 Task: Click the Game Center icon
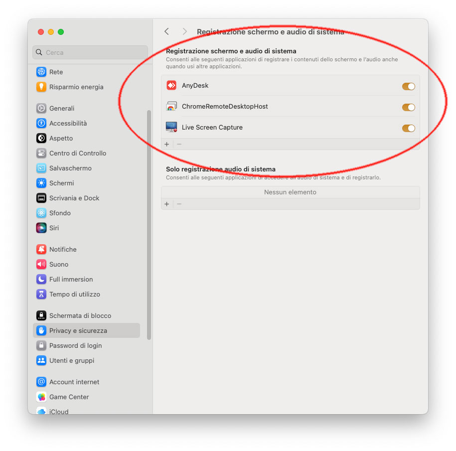coord(41,397)
